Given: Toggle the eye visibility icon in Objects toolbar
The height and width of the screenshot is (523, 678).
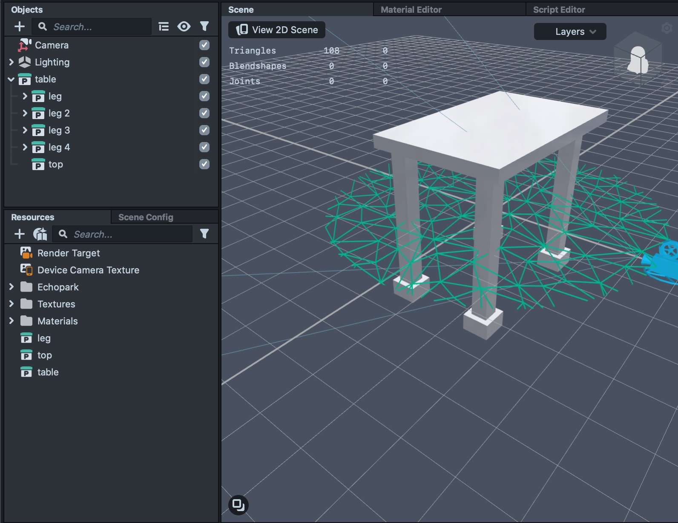Looking at the screenshot, I should pos(184,27).
